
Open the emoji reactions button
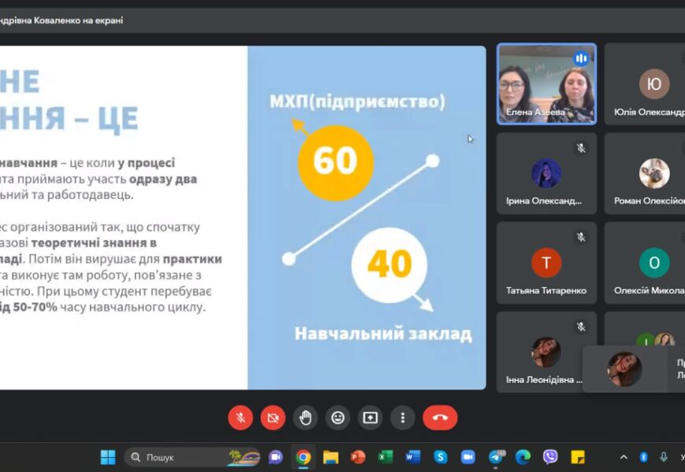tap(338, 418)
